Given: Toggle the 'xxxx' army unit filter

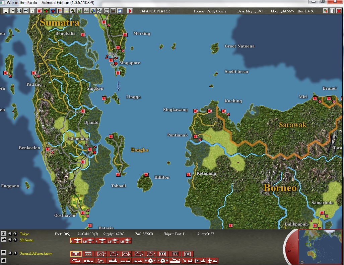Looking at the screenshot, I should tap(88, 254).
